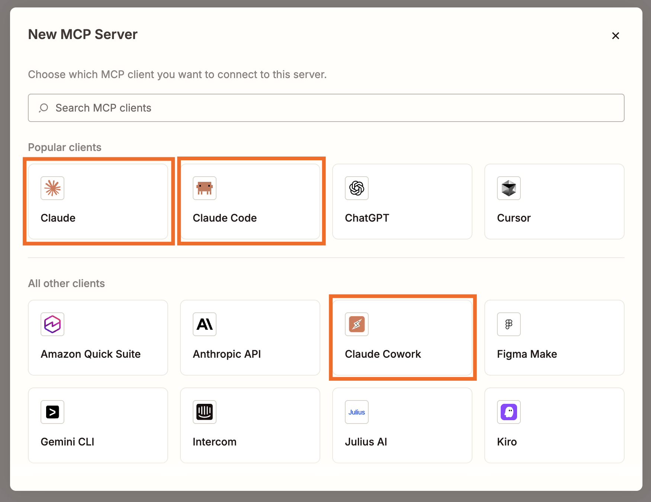651x502 pixels.
Task: Select the Kiro label
Action: (x=507, y=442)
